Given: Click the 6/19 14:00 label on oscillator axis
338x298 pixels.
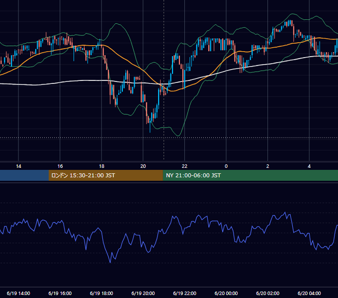Looking at the screenshot, I should pyautogui.click(x=18, y=293).
